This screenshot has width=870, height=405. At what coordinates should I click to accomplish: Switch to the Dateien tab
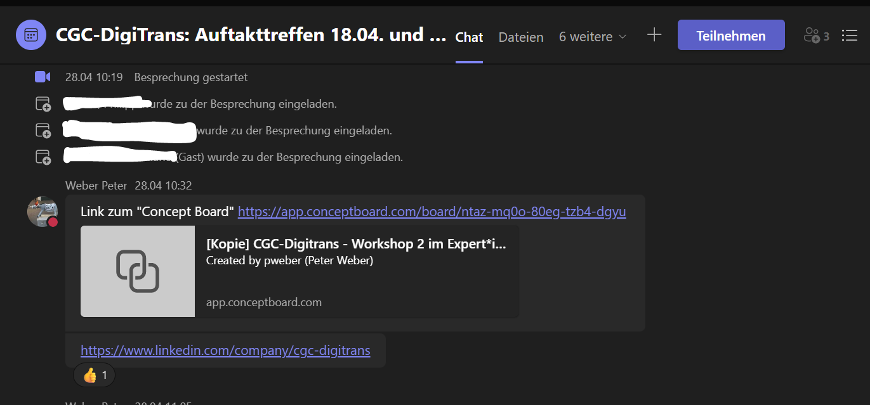tap(521, 37)
